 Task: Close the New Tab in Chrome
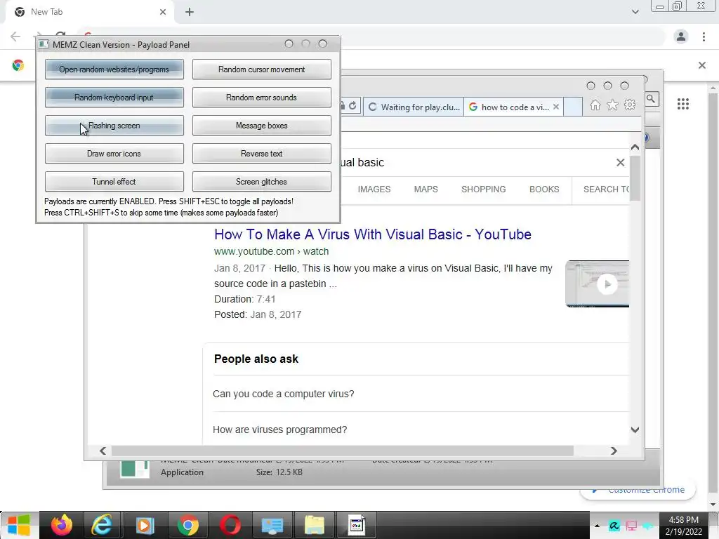click(x=162, y=12)
